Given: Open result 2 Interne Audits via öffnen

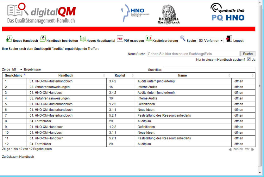Looking at the screenshot, I should click(x=239, y=87).
